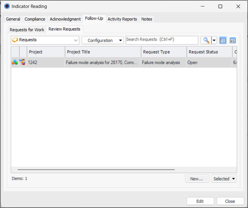This screenshot has height=208, width=248.
Task: Click colored spheres icon in row 1242
Action: click(x=15, y=62)
